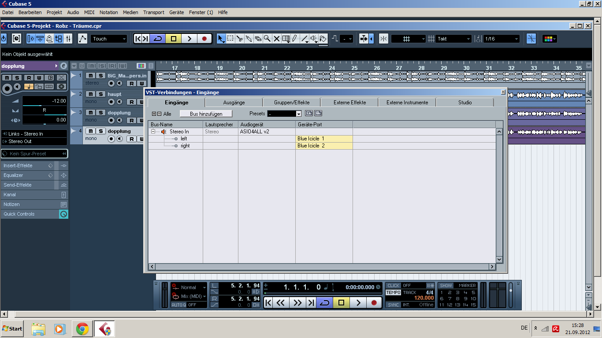
Task: Solo track 3 dopplung
Action: [x=101, y=113]
